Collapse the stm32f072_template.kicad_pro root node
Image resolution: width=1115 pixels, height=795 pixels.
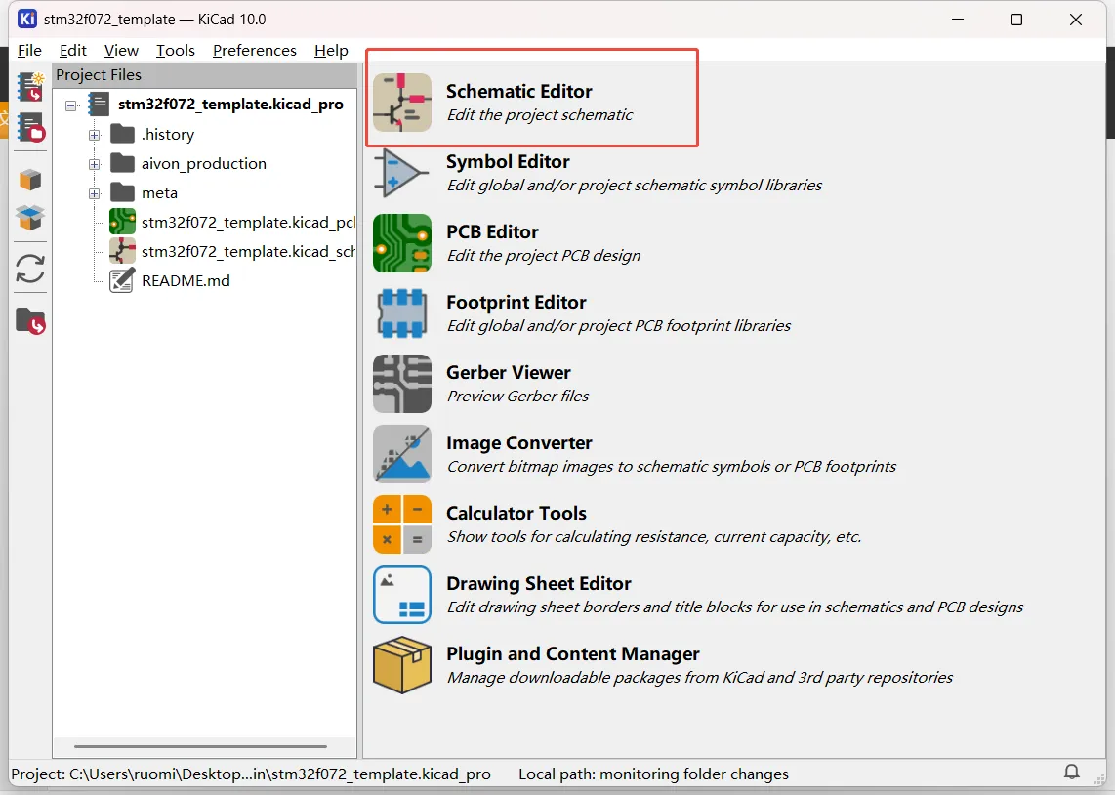click(70, 105)
